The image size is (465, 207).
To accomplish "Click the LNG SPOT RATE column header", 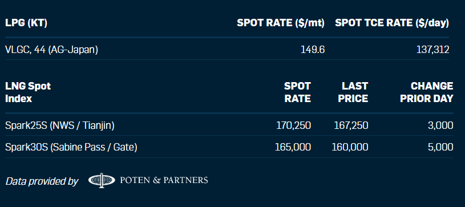I will pyautogui.click(x=297, y=92).
